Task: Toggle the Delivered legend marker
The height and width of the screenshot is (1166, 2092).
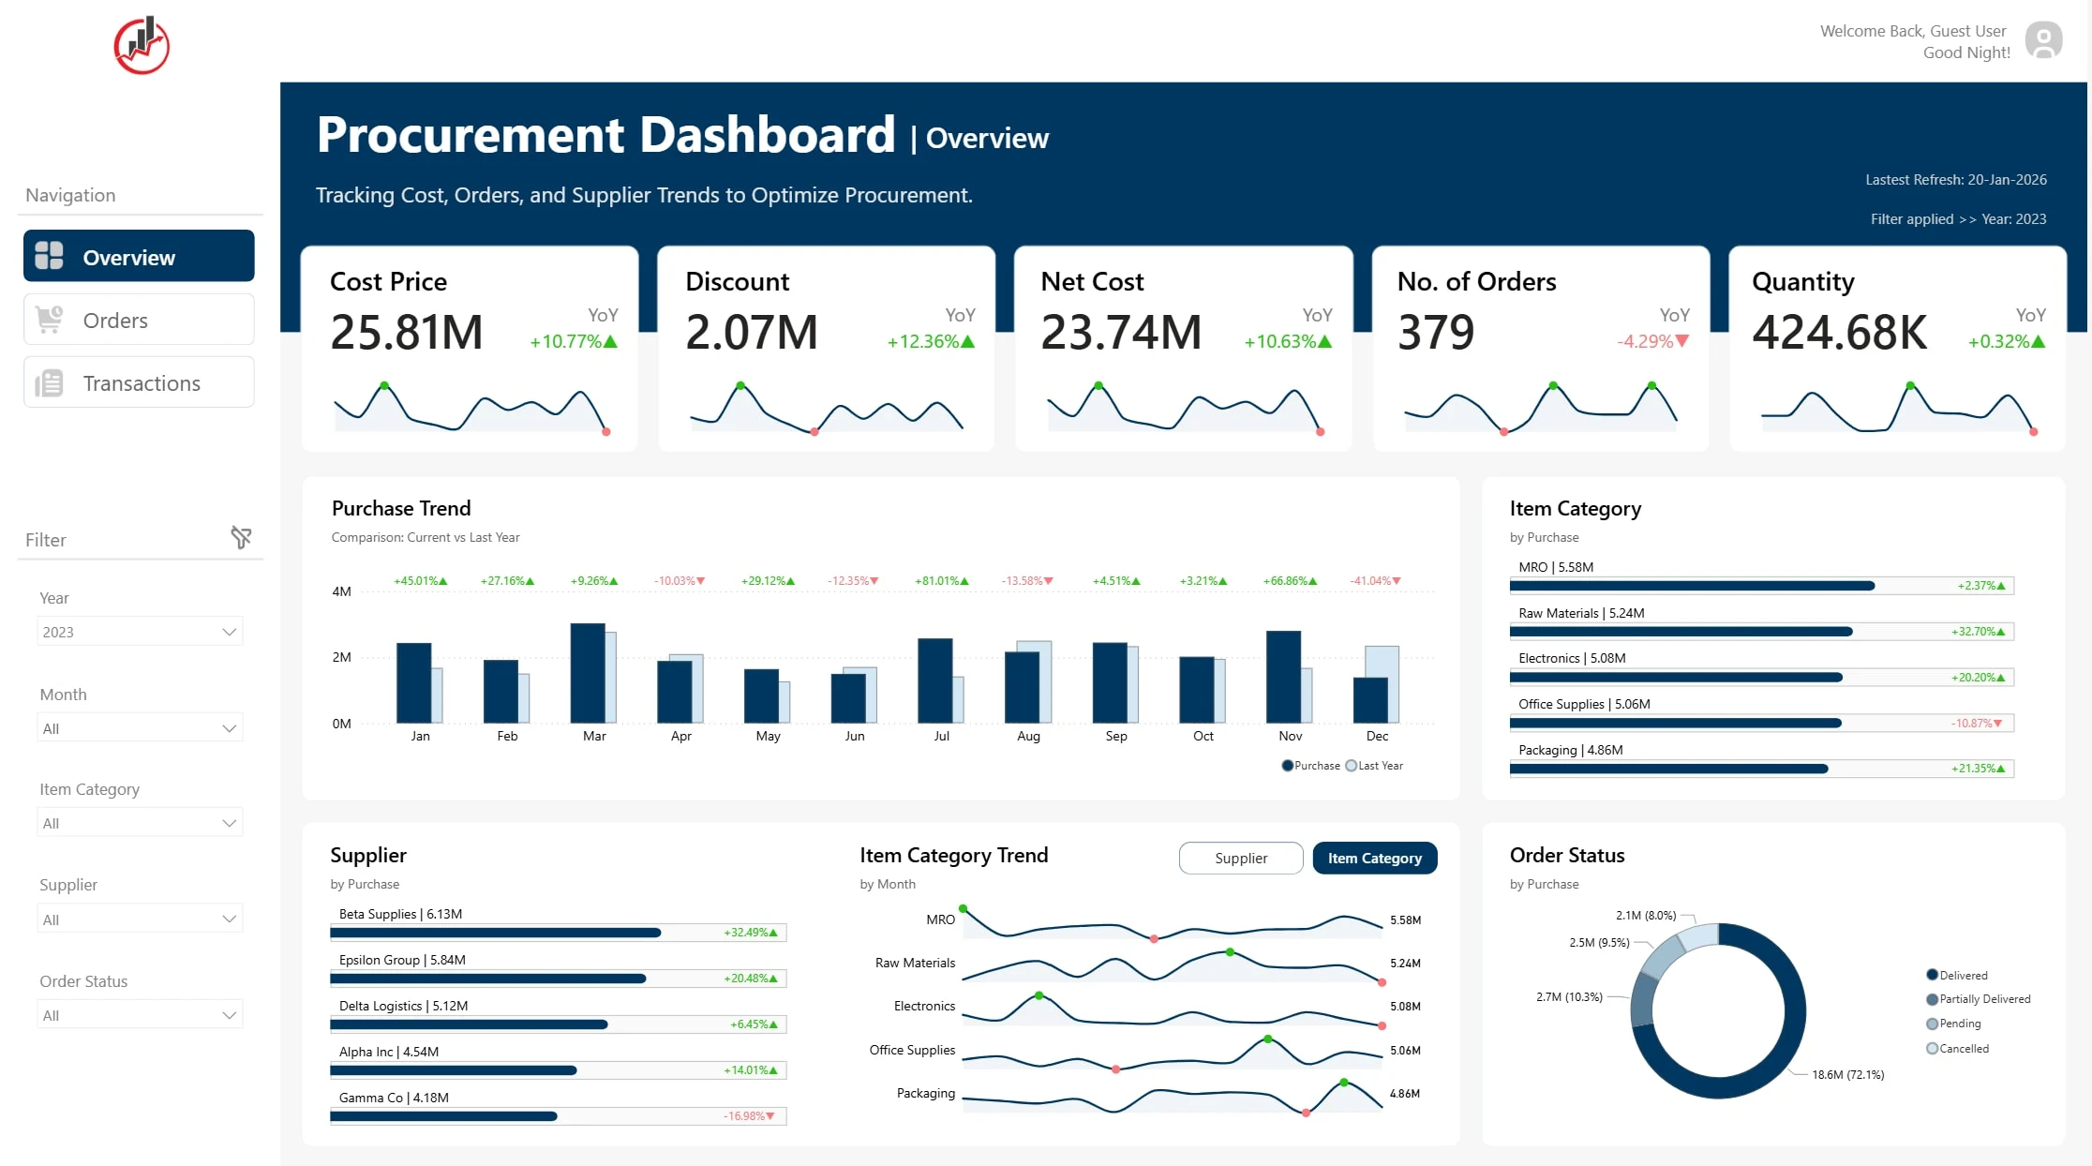Action: pyautogui.click(x=1932, y=975)
